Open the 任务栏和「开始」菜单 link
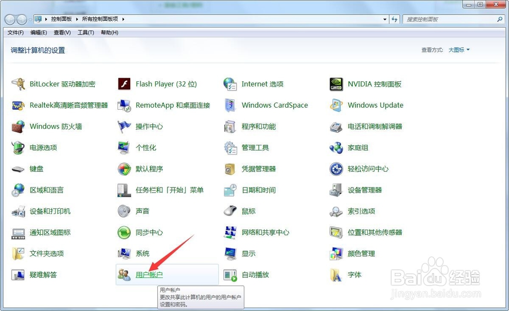Screen dimensions: 509x311 tap(170, 190)
